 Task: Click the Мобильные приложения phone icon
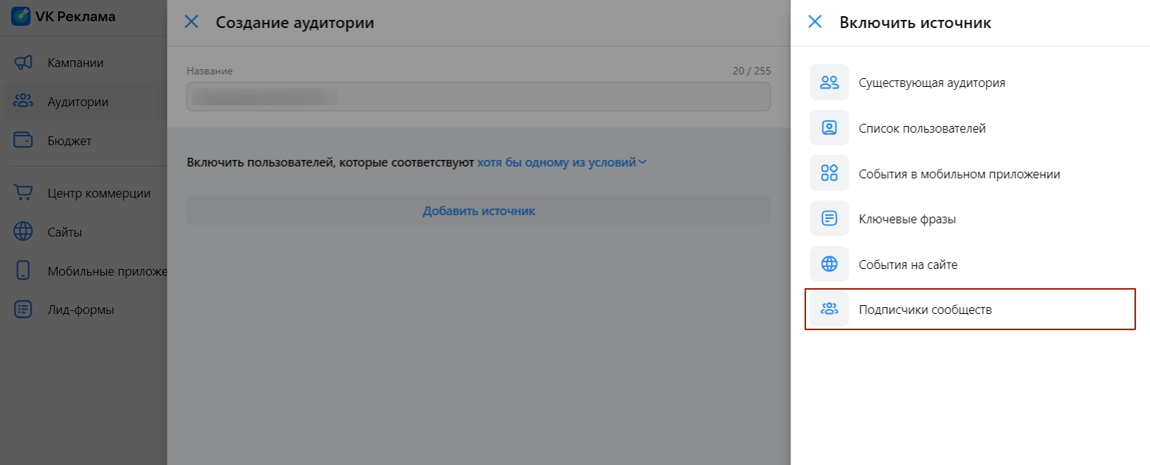click(24, 270)
